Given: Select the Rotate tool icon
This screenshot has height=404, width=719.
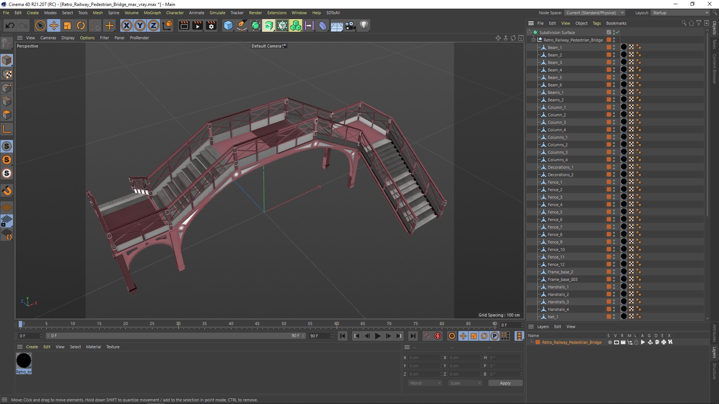Looking at the screenshot, I should (x=81, y=25).
